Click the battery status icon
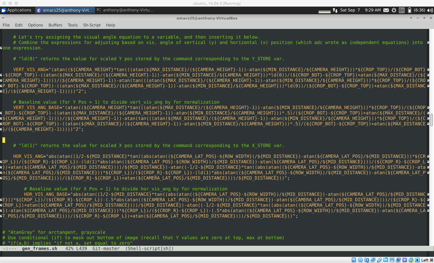The width and height of the screenshot is (434, 263). pos(409,10)
